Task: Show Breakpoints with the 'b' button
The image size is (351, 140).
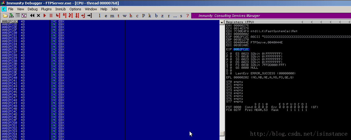Action: (156, 16)
